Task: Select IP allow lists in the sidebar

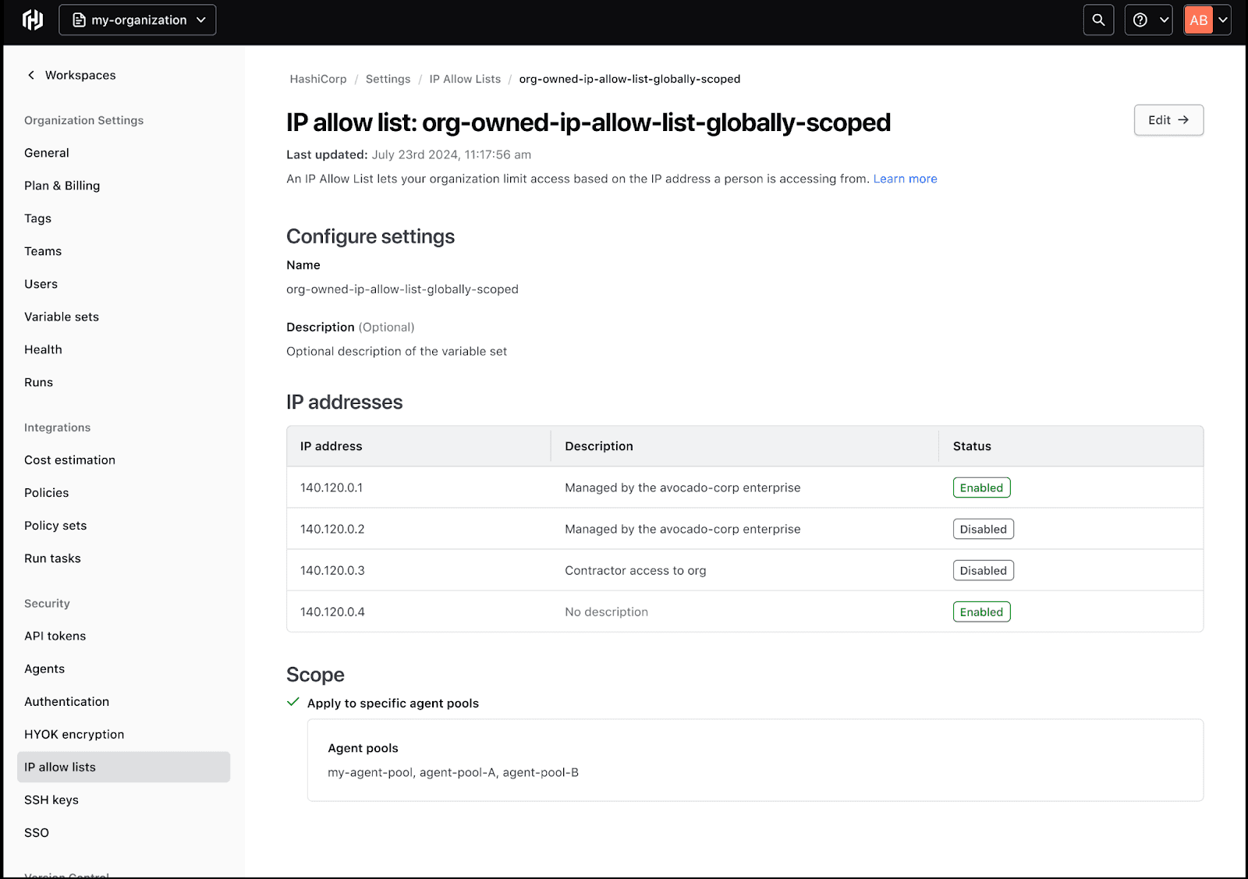Action: [x=59, y=767]
